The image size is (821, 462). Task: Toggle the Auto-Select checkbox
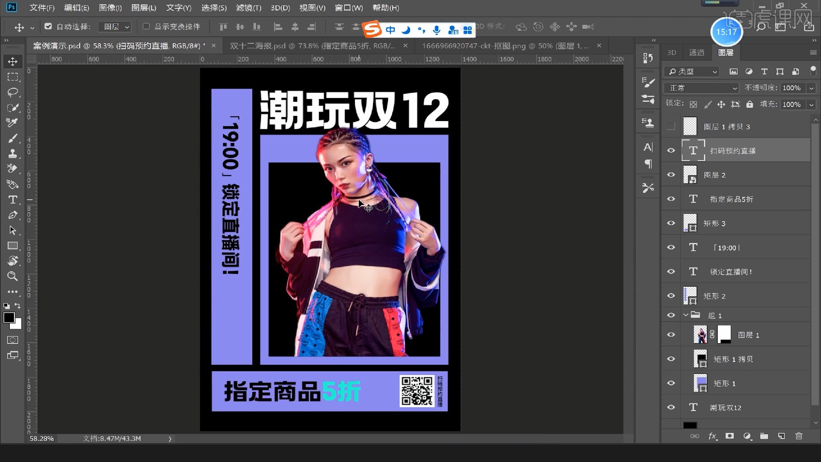tap(48, 27)
